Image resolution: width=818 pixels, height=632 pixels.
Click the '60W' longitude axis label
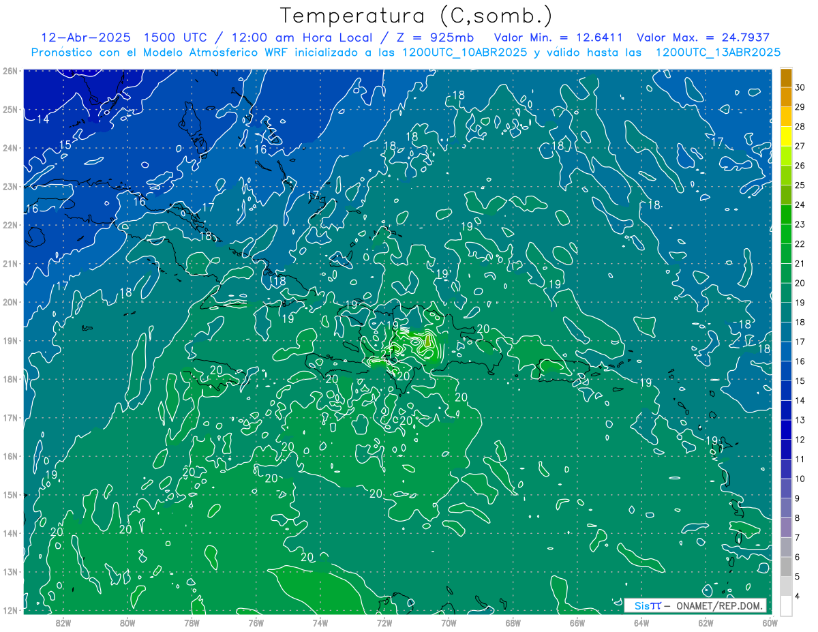click(x=770, y=622)
